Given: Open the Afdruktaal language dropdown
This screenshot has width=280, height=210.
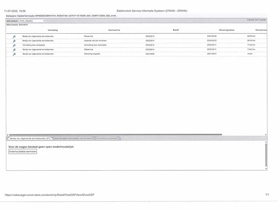Looking at the screenshot, I should pyautogui.click(x=32, y=21).
